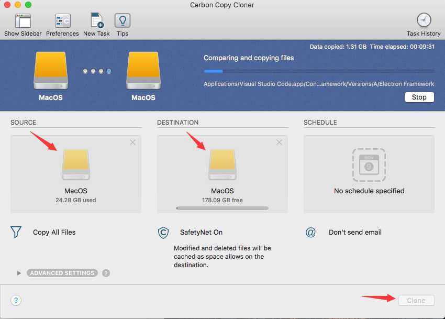Click the Comparing and copying files status
The image size is (445, 319).
[x=249, y=58]
